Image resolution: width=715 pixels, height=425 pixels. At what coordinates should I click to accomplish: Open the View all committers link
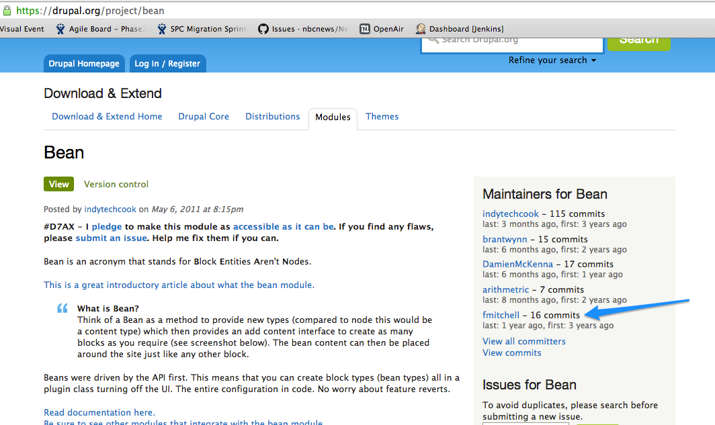524,342
